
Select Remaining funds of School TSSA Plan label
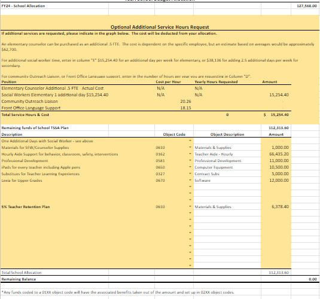[x=35, y=128]
